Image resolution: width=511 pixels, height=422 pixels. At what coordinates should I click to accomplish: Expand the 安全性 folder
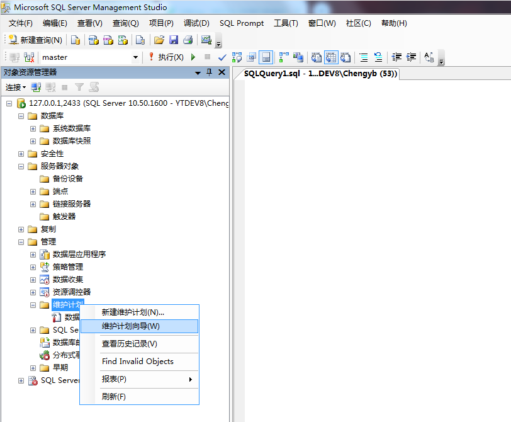21,154
